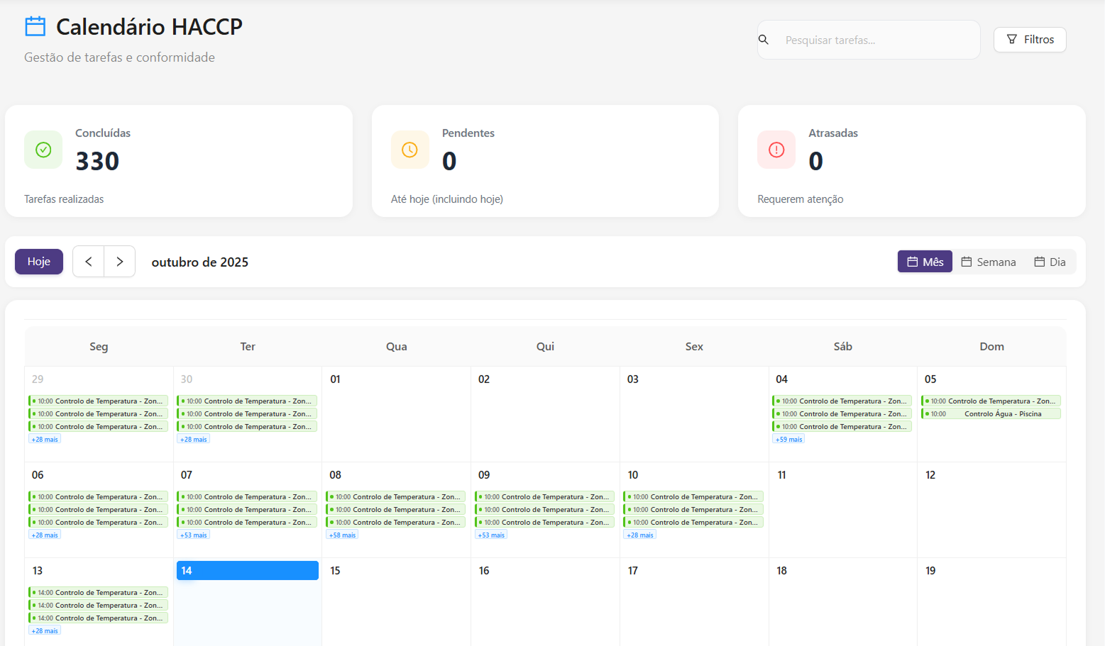Go to previous month with left chevron
The height and width of the screenshot is (646, 1105).
coord(89,262)
